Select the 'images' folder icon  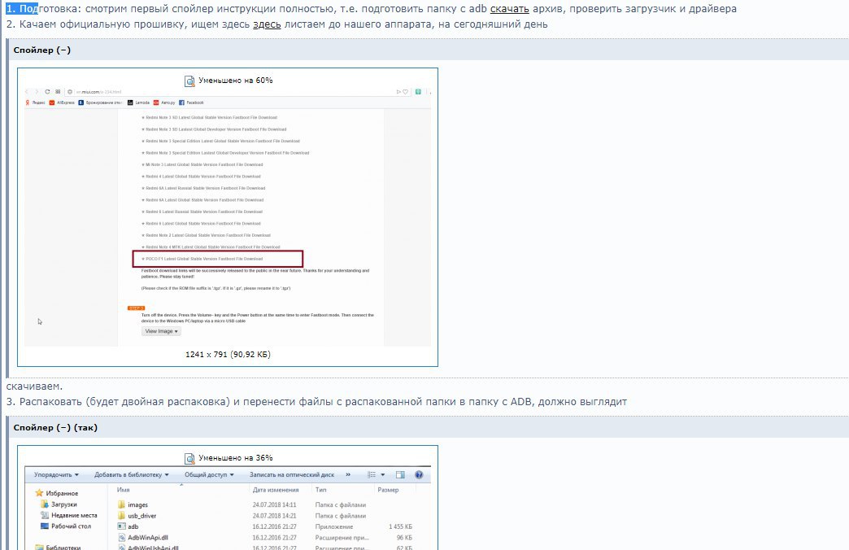point(121,504)
